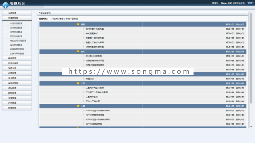Click 修改小类 for 60平米两室一厅装修效果图
255x143 pixels.
coord(230,110)
